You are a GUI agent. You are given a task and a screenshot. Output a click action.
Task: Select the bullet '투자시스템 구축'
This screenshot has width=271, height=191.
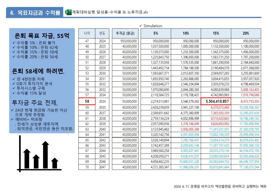pos(30,88)
